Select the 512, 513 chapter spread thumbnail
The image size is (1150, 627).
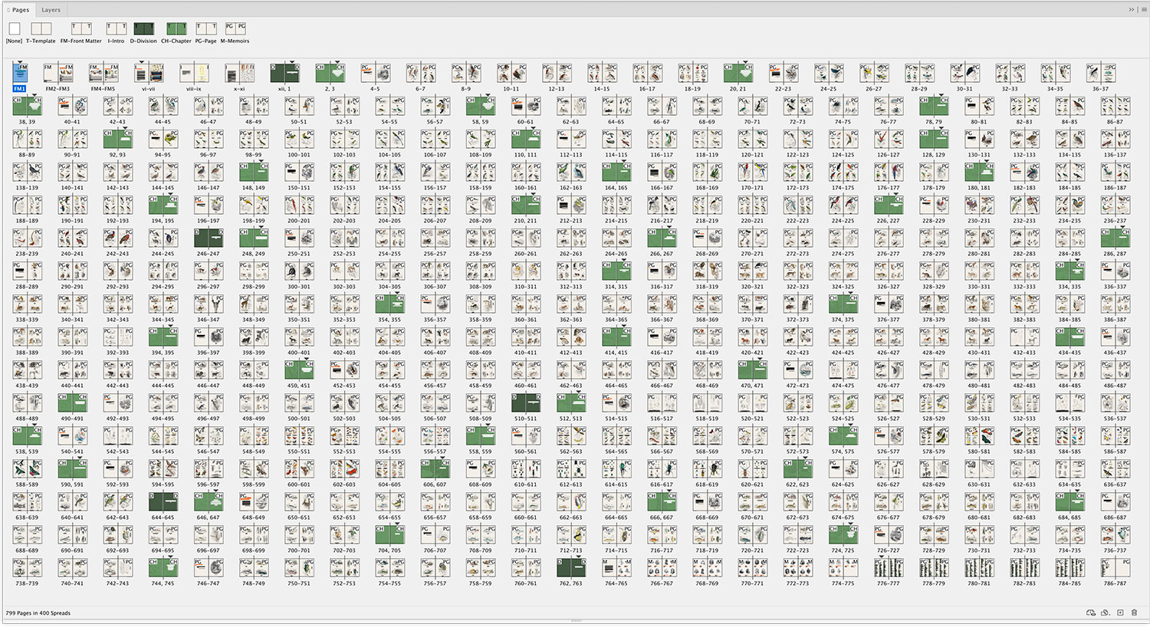[x=570, y=403]
